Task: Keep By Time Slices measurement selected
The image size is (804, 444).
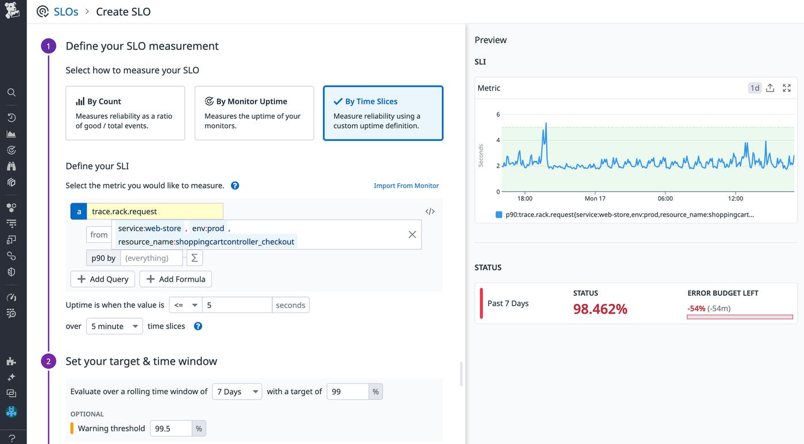Action: (383, 113)
